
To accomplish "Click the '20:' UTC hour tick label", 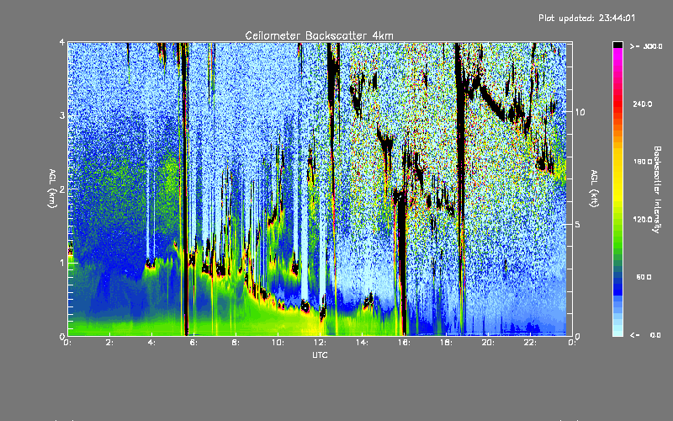I will (488, 343).
